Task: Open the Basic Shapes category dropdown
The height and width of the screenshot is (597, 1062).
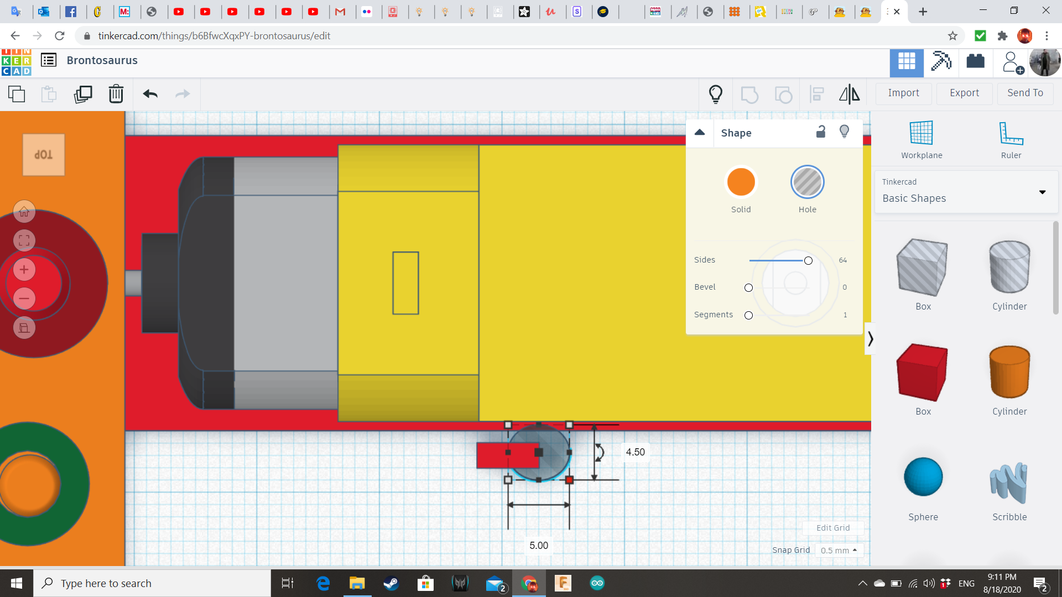Action: (1042, 192)
